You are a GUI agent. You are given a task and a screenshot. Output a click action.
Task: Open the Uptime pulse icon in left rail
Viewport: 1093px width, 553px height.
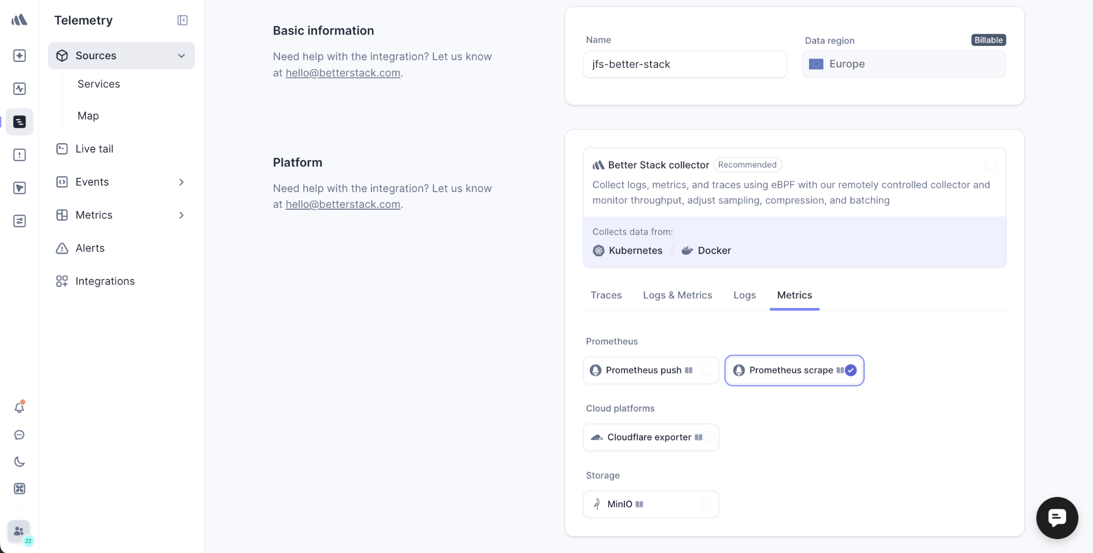pos(19,89)
